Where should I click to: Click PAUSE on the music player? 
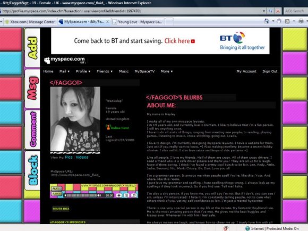(57, 194)
